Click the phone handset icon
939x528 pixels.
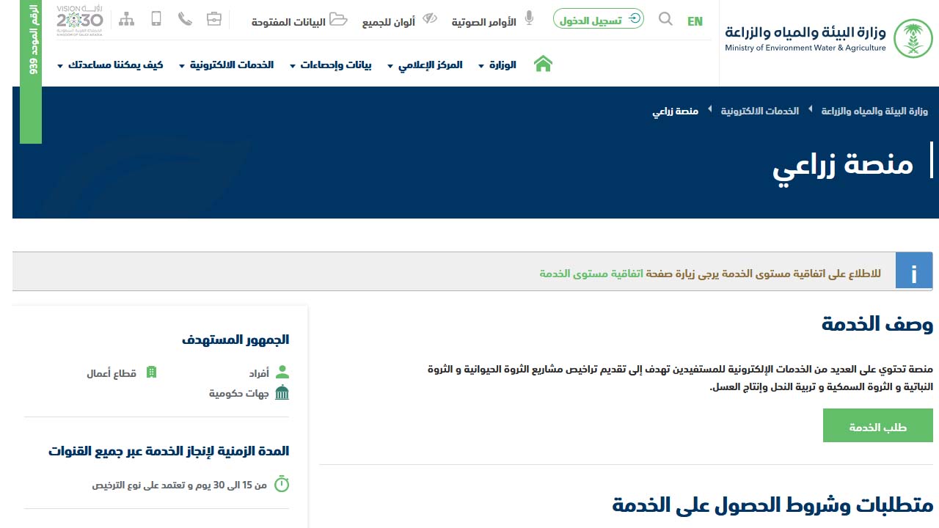(x=185, y=19)
